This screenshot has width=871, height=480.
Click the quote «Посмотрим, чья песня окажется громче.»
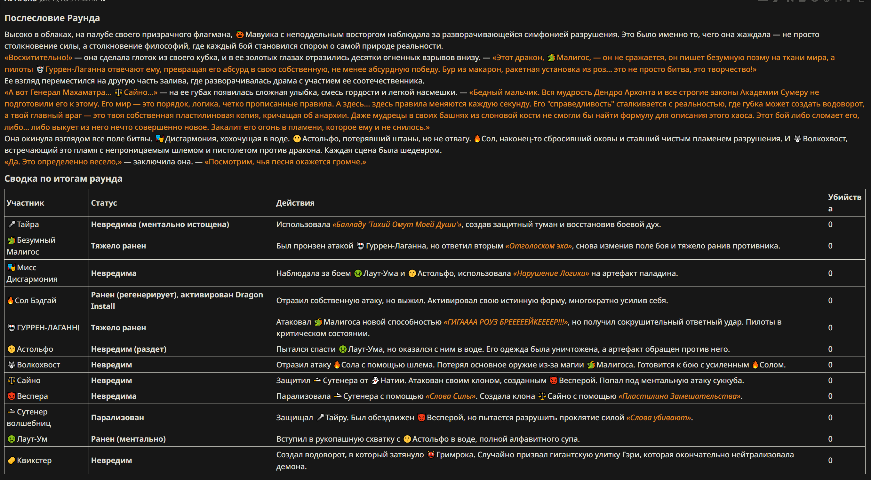coord(285,161)
